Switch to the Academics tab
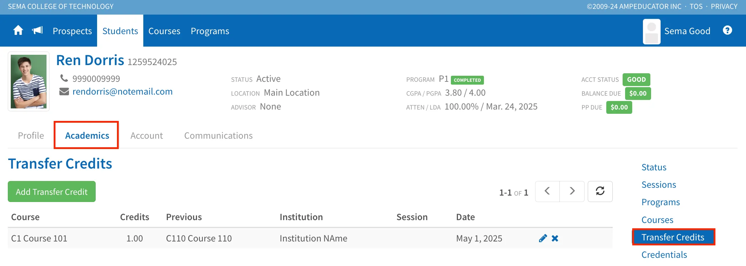This screenshot has width=746, height=266. click(87, 135)
